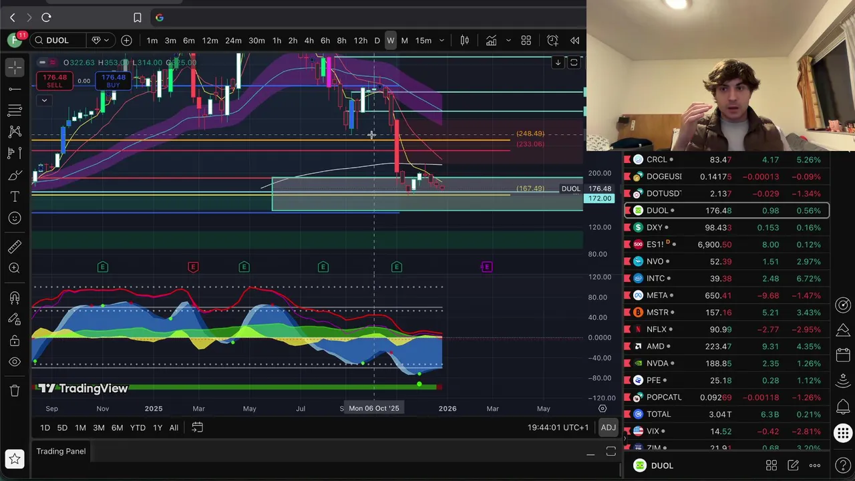This screenshot has width=855, height=481.
Task: Select the D daily timeframe
Action: (377, 41)
